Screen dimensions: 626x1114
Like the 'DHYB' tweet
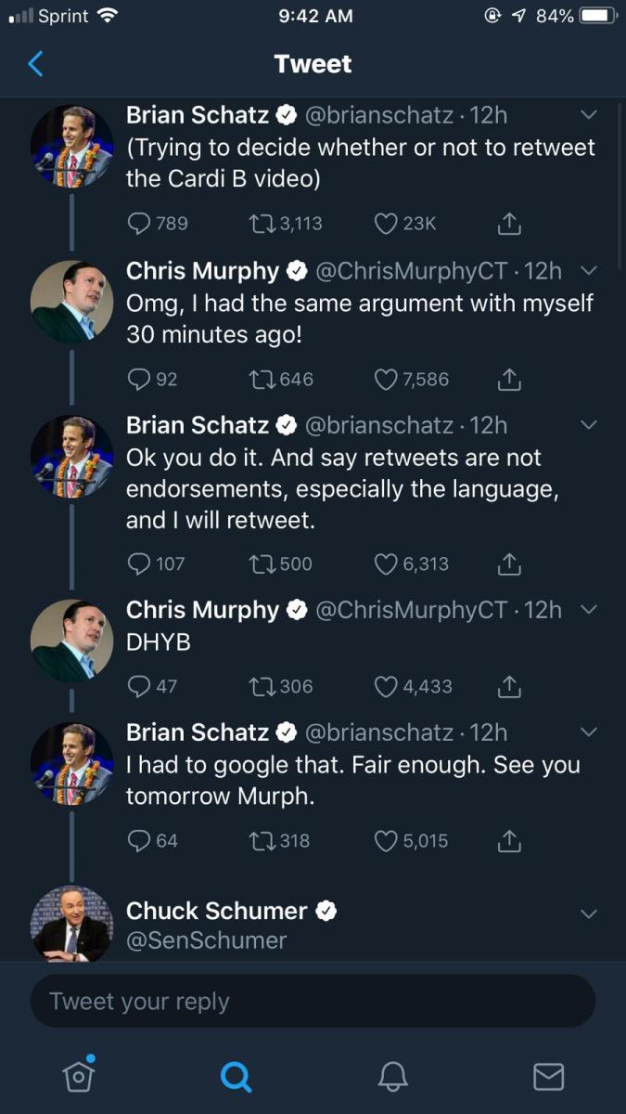click(385, 687)
